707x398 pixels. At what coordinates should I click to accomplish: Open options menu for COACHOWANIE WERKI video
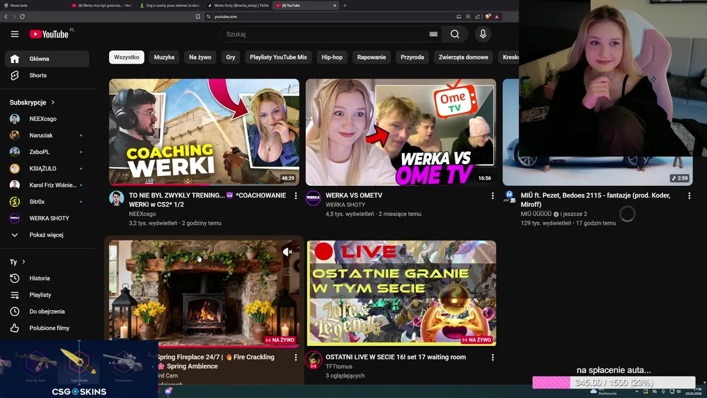tap(296, 196)
